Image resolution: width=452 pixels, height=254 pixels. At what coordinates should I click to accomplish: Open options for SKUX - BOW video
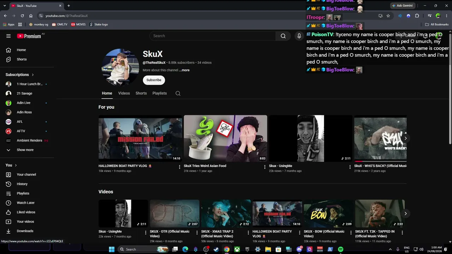point(351,232)
